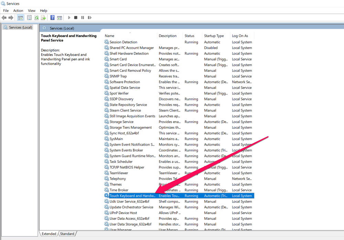
Task: Switch to the Extended tab
Action: click(x=49, y=234)
